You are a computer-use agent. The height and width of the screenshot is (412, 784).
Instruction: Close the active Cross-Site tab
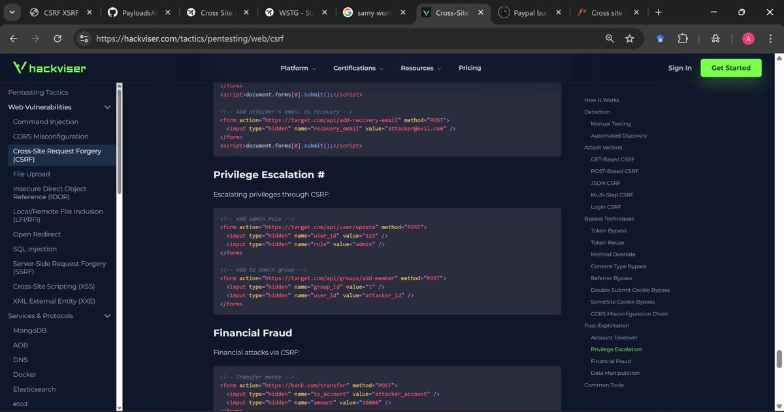click(x=480, y=12)
